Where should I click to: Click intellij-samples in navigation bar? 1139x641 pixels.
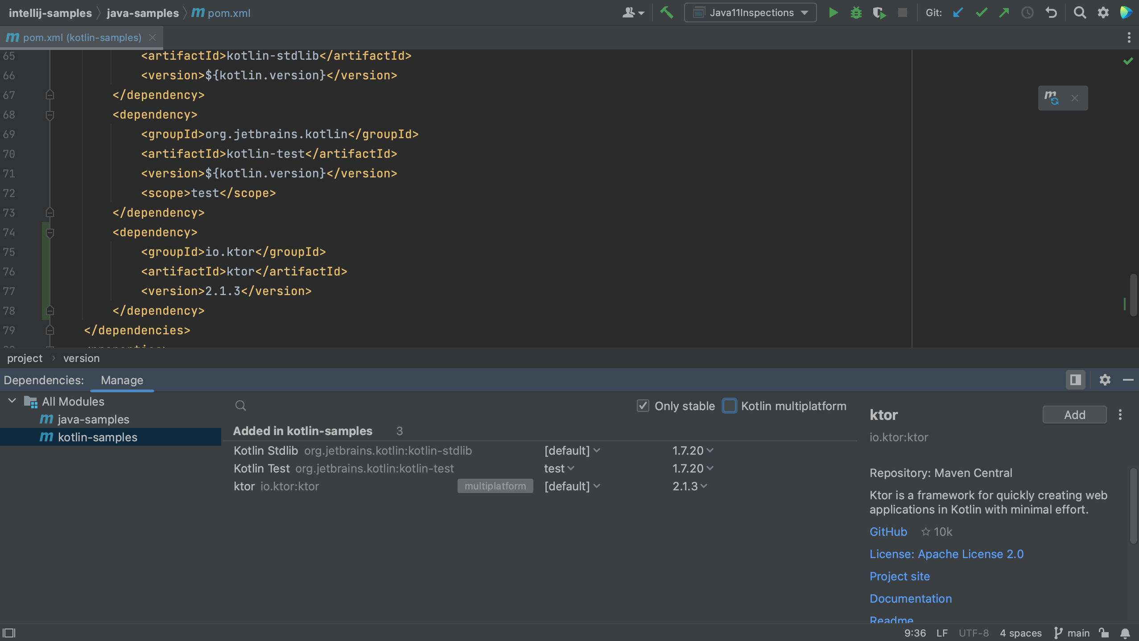50,13
